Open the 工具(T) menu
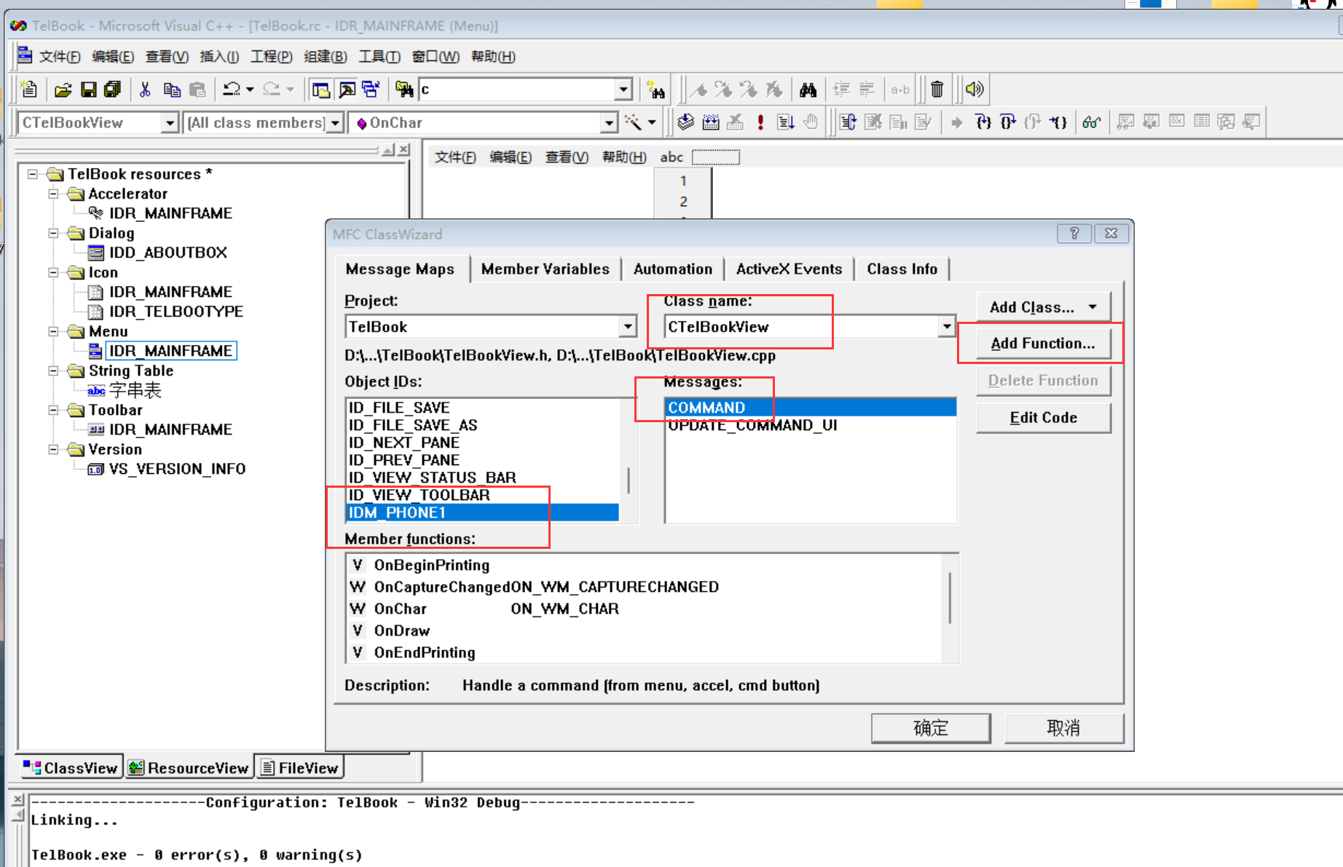 pos(379,56)
